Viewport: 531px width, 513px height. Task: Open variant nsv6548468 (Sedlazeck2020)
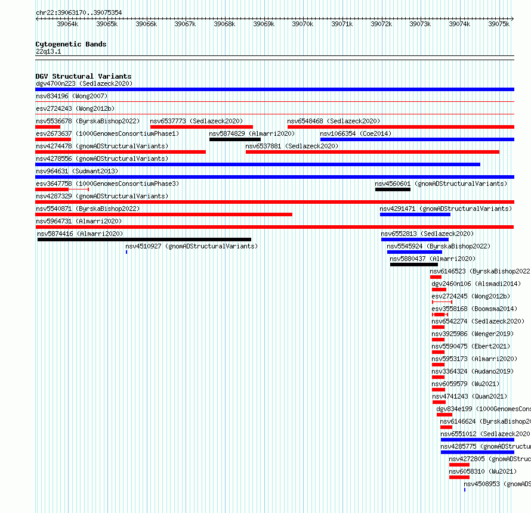click(334, 121)
